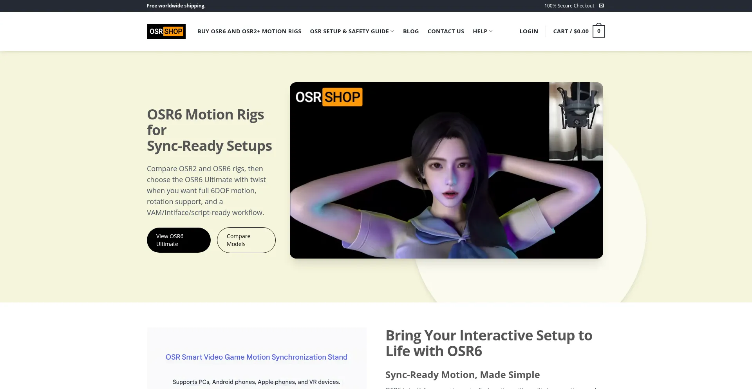Click the Bring Your Interactive Setup to Life heading
Image resolution: width=752 pixels, height=389 pixels.
point(489,343)
